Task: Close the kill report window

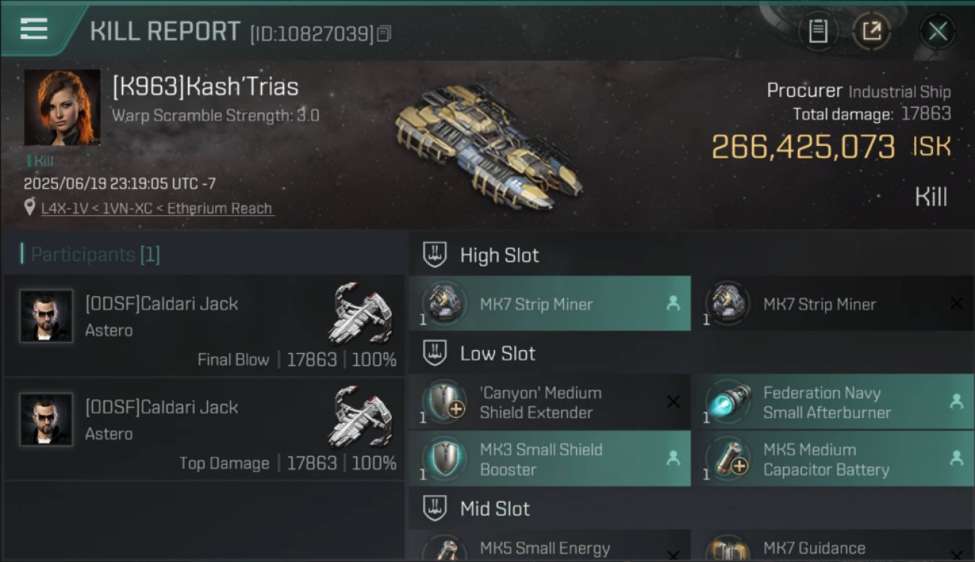Action: click(937, 31)
